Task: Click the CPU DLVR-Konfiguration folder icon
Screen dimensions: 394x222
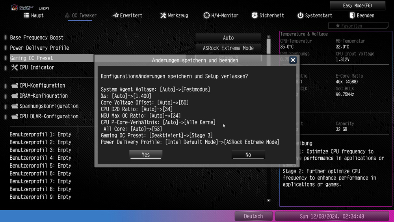Action: click(x=15, y=116)
